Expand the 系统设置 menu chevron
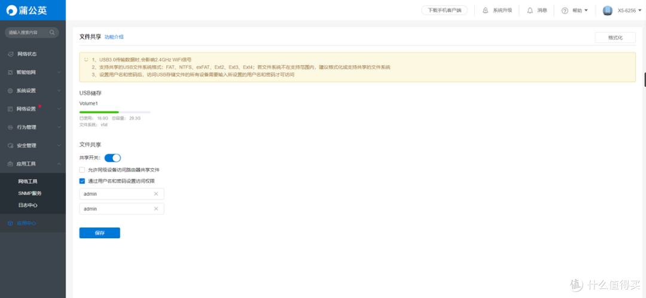Image resolution: width=646 pixels, height=298 pixels. click(59, 91)
